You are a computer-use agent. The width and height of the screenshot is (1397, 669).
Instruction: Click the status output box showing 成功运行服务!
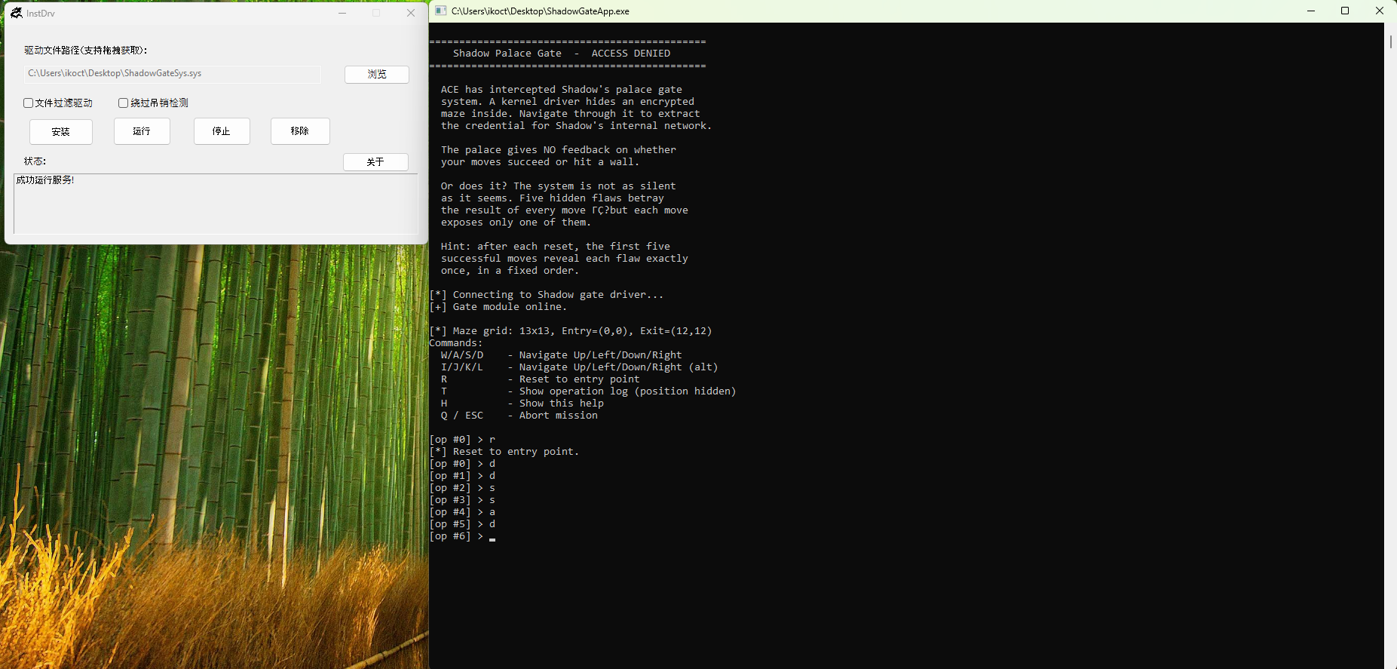(216, 204)
